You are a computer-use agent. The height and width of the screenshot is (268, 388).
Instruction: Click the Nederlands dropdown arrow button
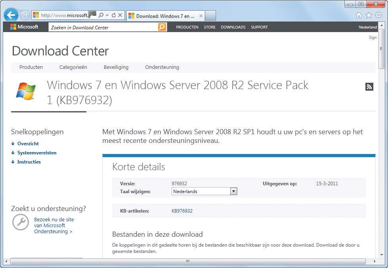[x=233, y=191]
